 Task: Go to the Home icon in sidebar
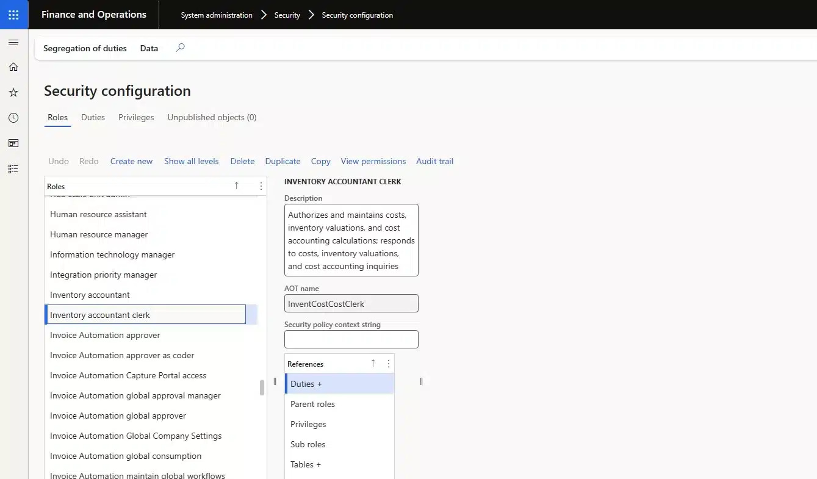click(13, 67)
